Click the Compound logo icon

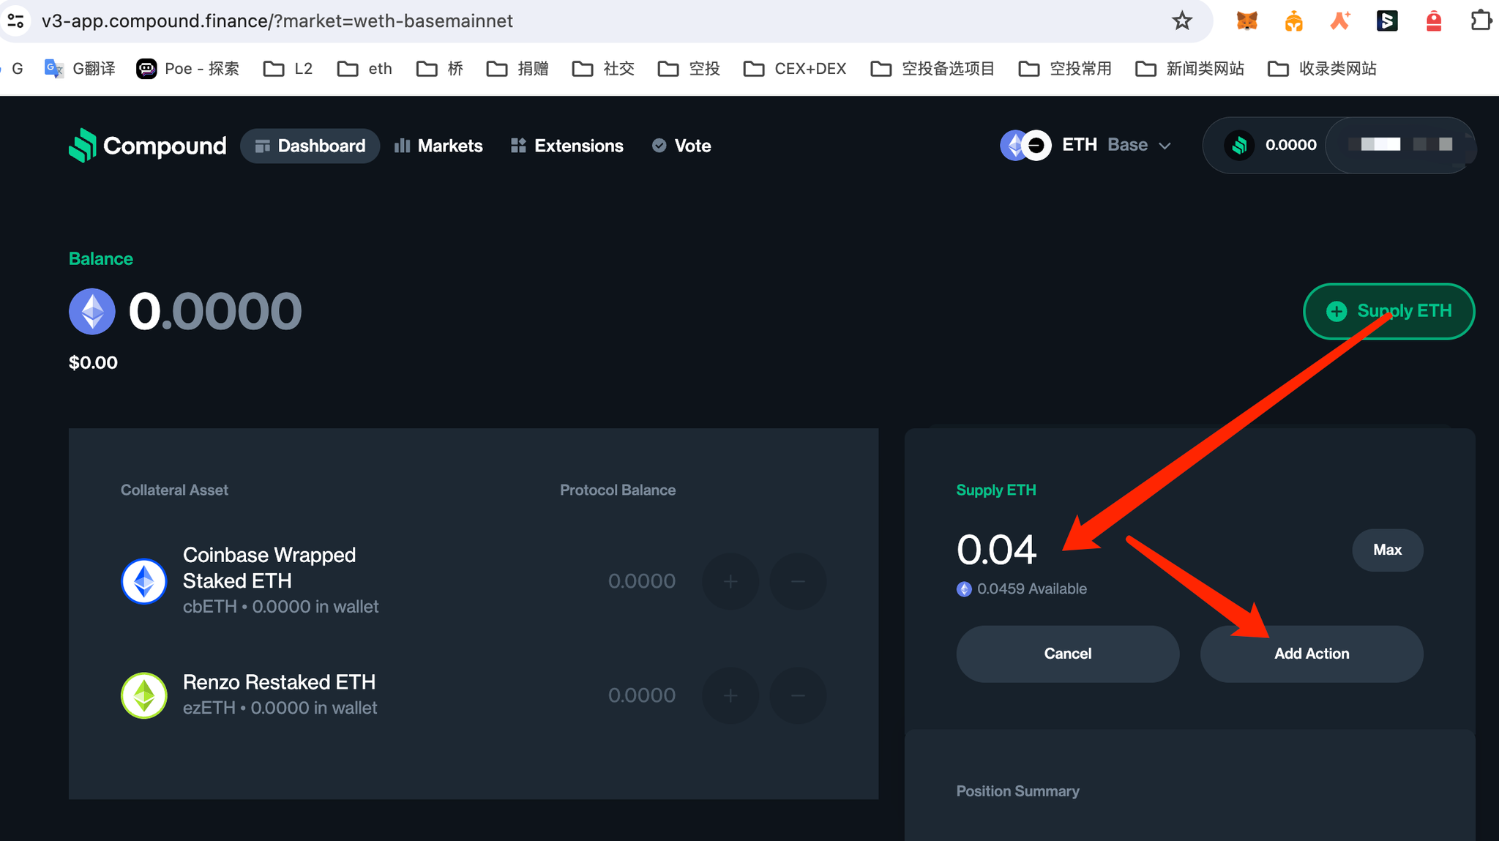click(x=83, y=145)
